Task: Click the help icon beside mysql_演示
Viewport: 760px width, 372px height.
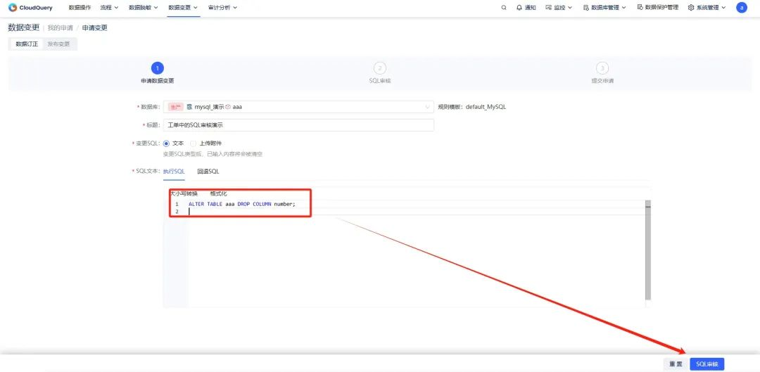Action: coord(228,107)
